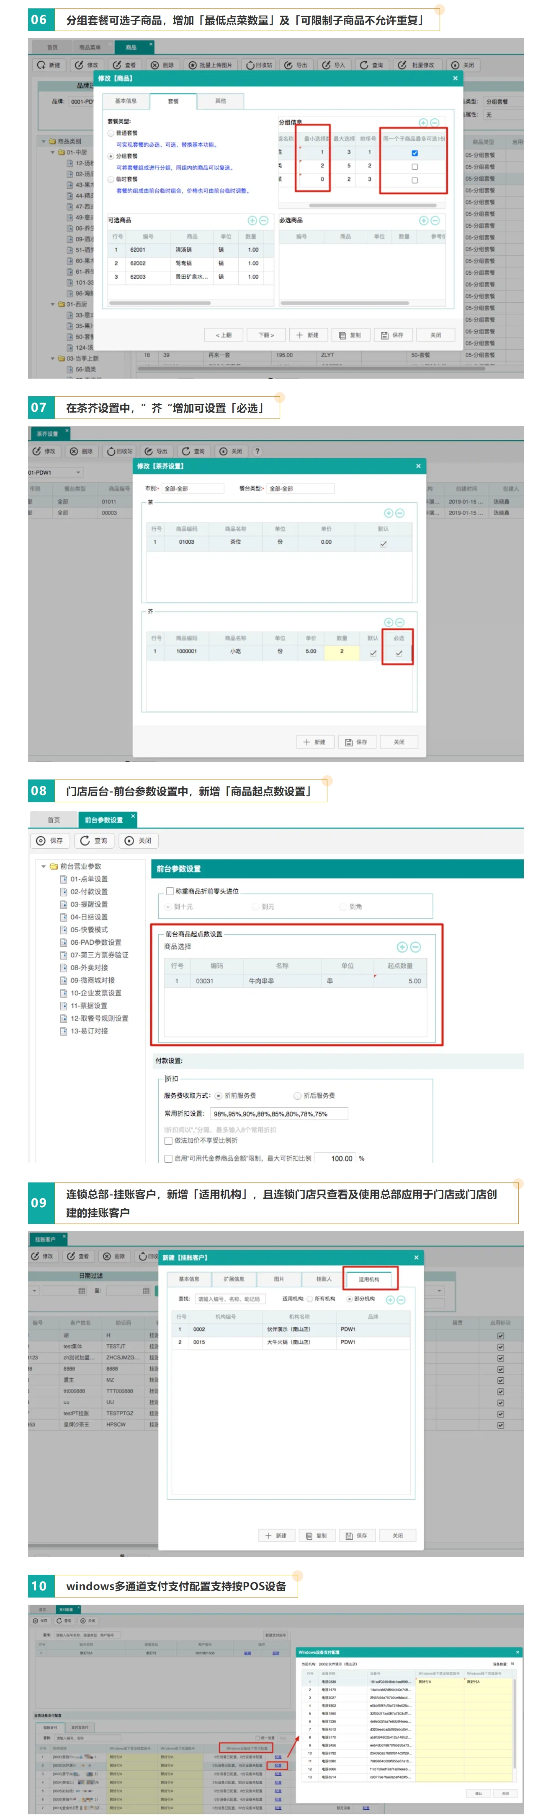Switch to 扩展信息 tab in 新建【挂账客户】 dialog

tap(234, 1279)
